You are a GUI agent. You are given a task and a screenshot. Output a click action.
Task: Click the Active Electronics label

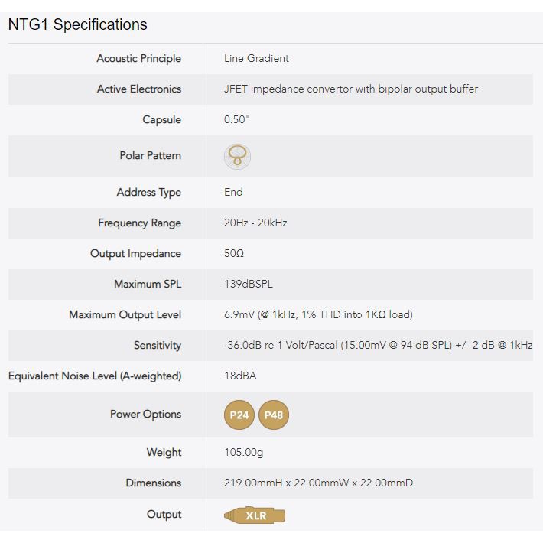pyautogui.click(x=138, y=89)
